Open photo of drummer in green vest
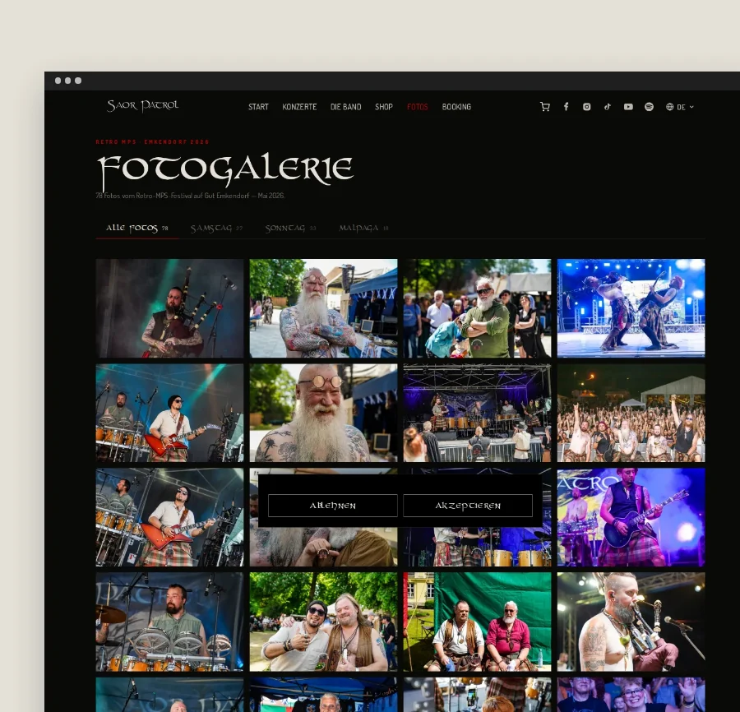Viewport: 740px width, 712px height. [169, 622]
